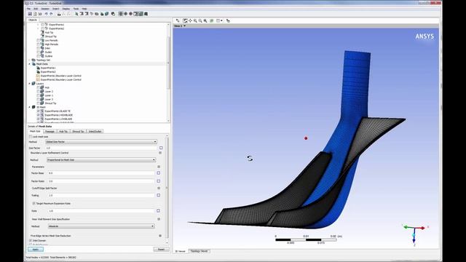
Task: Switch to the Hub Tip tab
Action: 63,131
